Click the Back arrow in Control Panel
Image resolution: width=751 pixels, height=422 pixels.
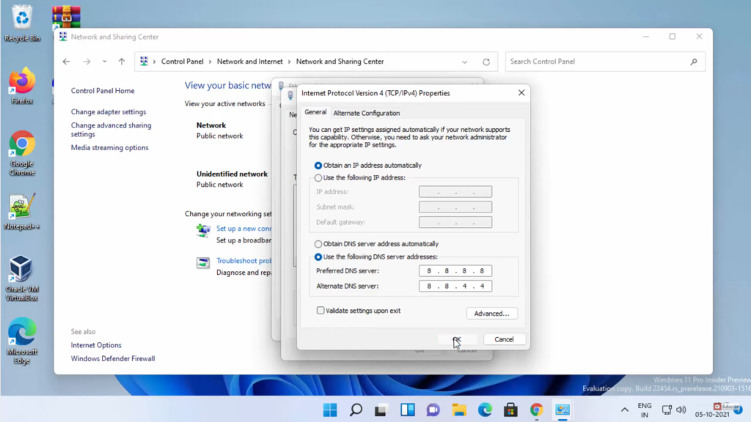[66, 62]
